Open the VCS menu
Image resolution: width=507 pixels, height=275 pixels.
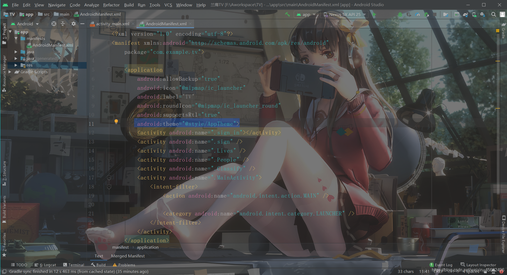tap(168, 5)
